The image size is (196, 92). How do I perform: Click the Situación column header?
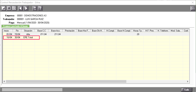[x=28, y=31]
